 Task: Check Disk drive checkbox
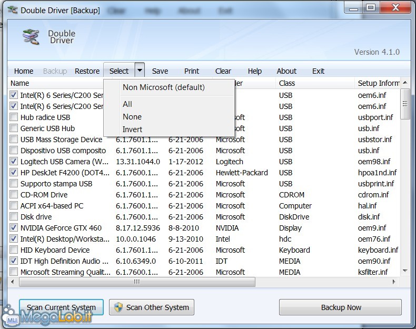14,216
